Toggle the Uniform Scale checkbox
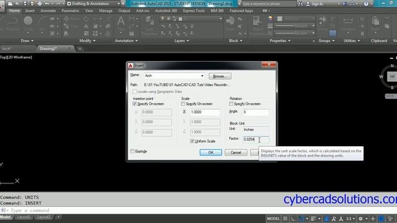This screenshot has width=397, height=223. (192, 141)
